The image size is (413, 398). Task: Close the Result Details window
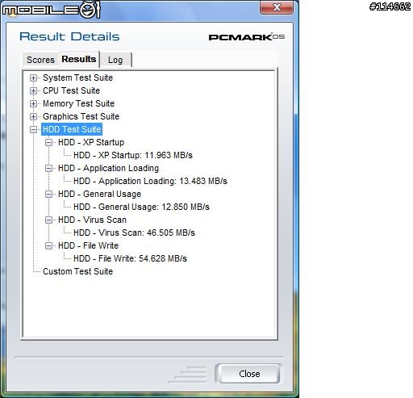pyautogui.click(x=277, y=7)
